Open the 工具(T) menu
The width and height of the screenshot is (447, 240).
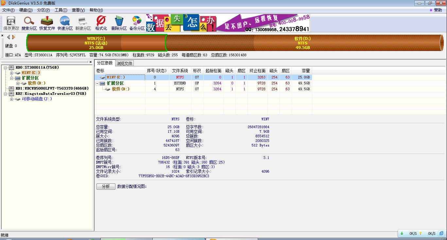point(61,10)
